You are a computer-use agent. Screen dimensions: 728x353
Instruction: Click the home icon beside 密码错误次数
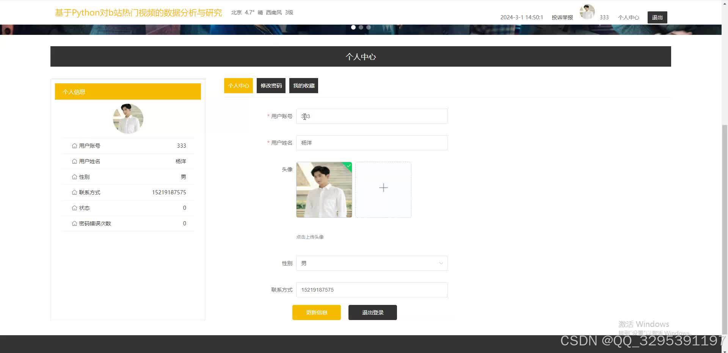click(74, 223)
